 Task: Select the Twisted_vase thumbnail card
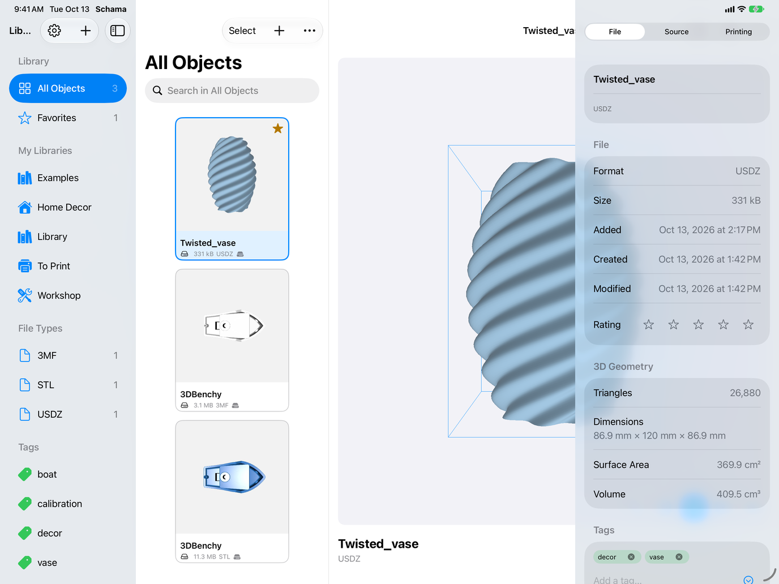[x=232, y=189]
